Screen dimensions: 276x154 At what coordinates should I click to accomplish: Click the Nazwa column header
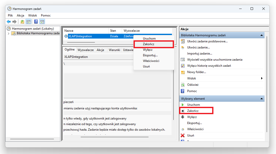click(69, 31)
